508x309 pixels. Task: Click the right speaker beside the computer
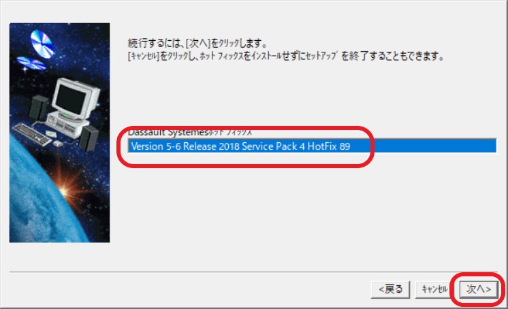click(89, 138)
